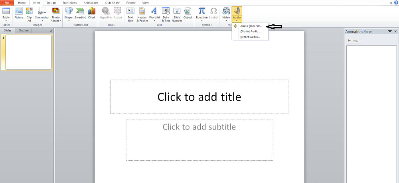
Task: Switch to the Outline pane tab
Action: (24, 31)
